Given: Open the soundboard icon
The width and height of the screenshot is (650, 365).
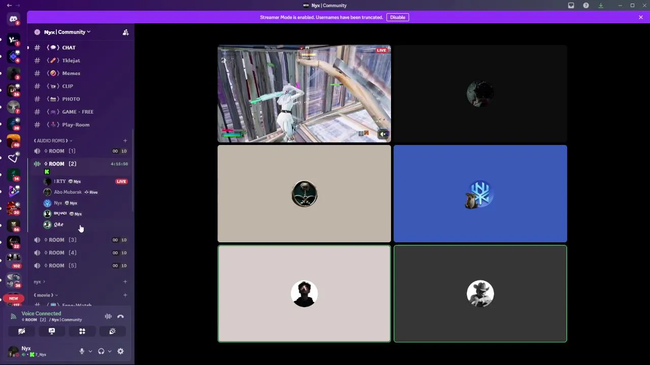Looking at the screenshot, I should (112, 331).
